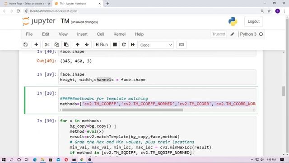Click the Out[40] result (345, 460, 3)
Screen dimensions: 289x163
[x=76, y=61]
